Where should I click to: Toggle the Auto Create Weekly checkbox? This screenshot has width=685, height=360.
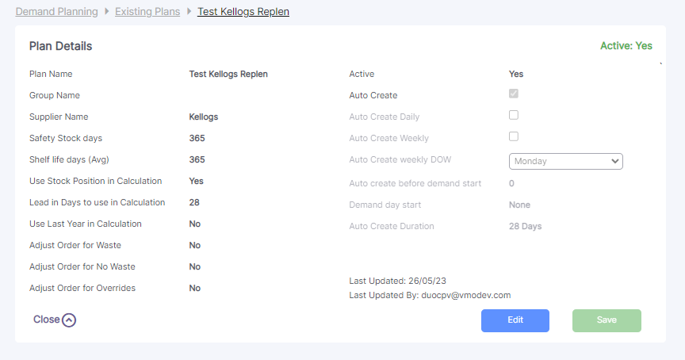[514, 136]
